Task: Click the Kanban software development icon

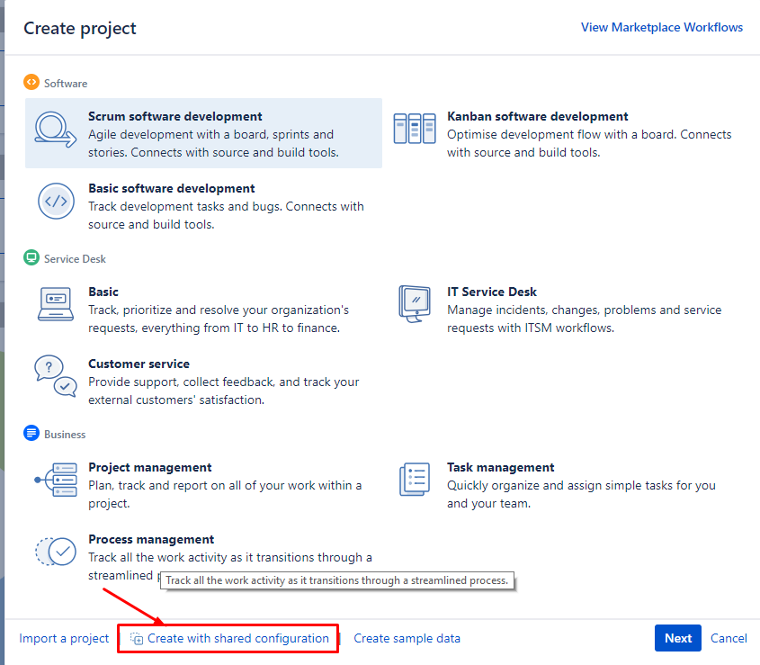Action: pyautogui.click(x=414, y=128)
